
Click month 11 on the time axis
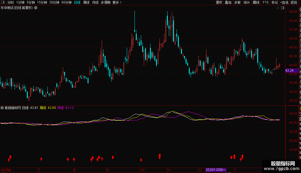(x=169, y=170)
